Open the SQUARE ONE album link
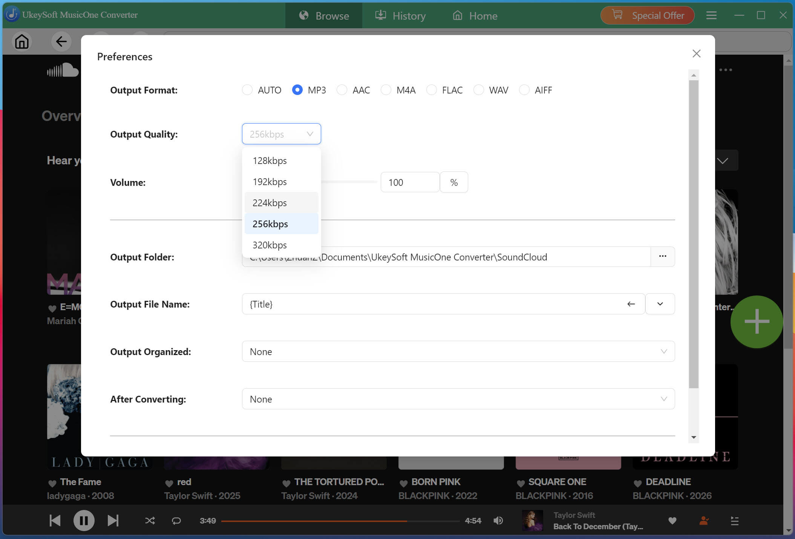The height and width of the screenshot is (539, 795). pos(557,482)
